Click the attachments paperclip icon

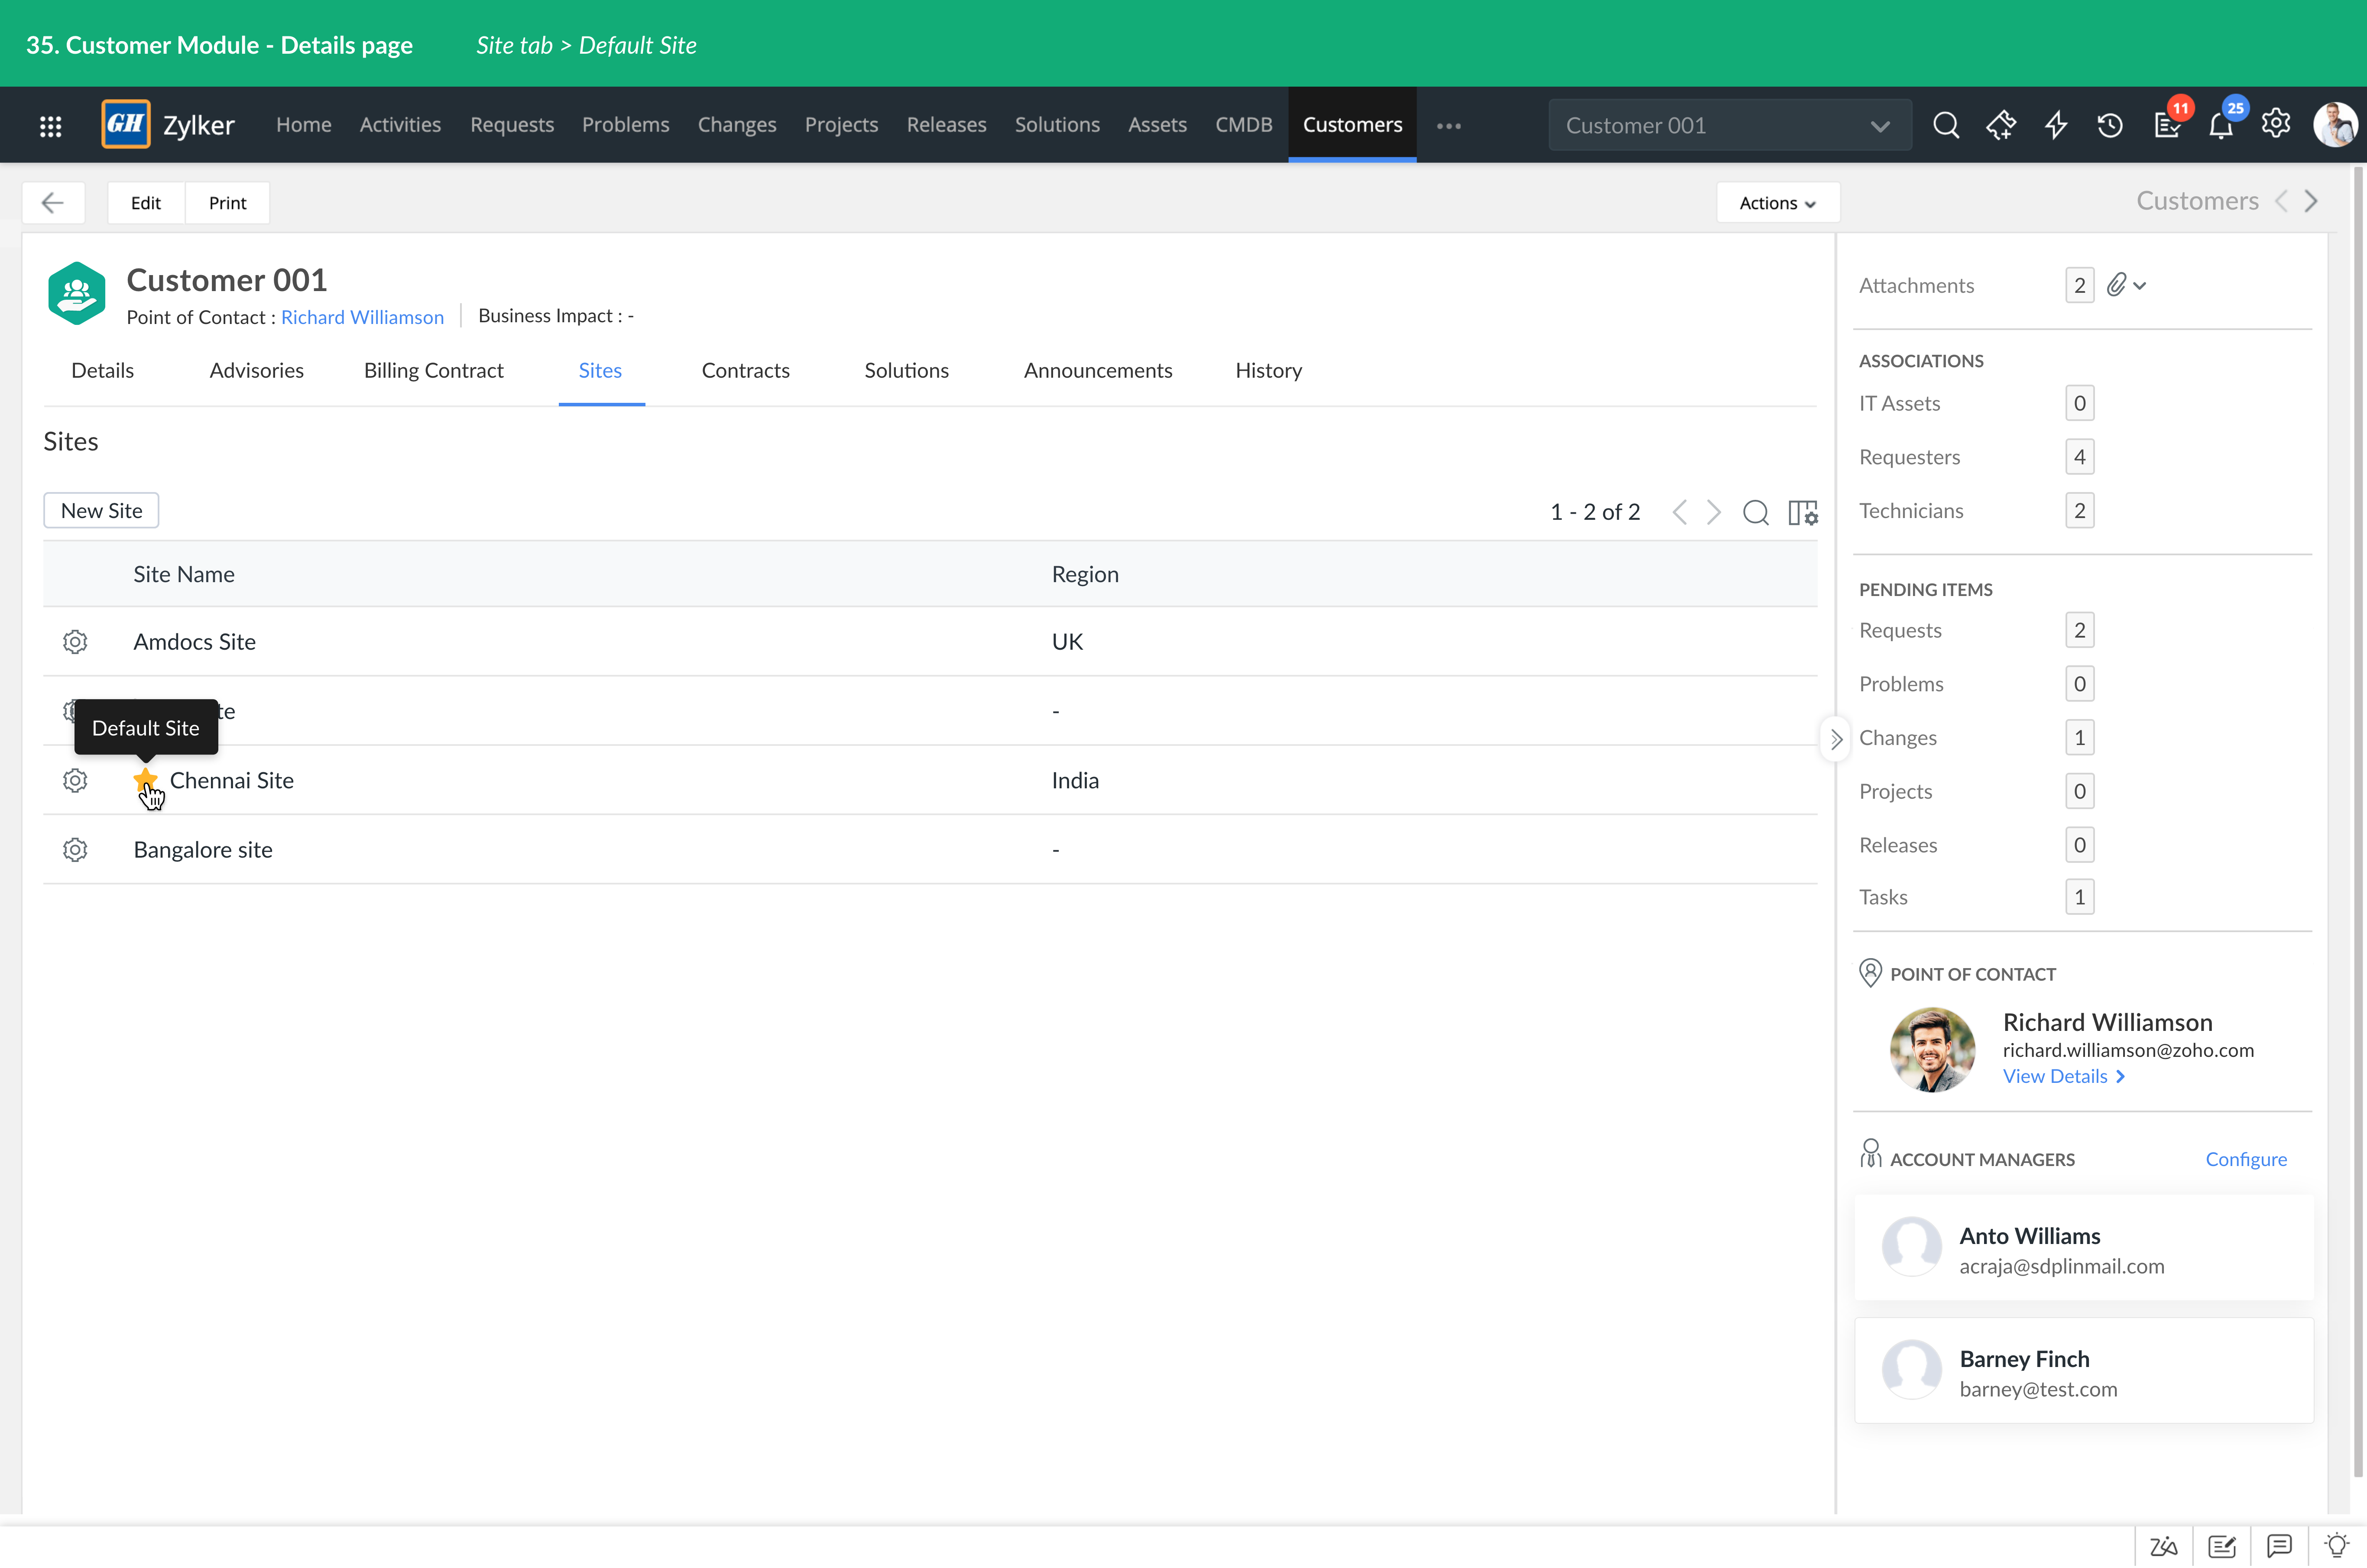2117,285
